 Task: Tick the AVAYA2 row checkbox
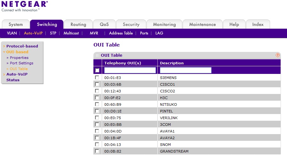click(x=97, y=138)
